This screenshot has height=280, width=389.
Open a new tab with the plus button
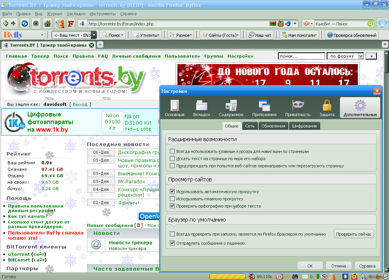pos(100,45)
